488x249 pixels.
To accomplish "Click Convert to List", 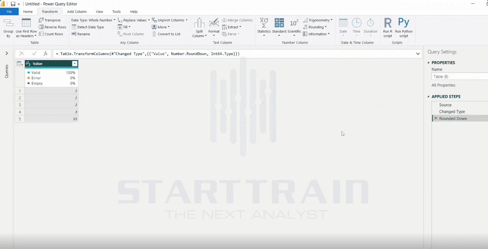I will point(166,34).
